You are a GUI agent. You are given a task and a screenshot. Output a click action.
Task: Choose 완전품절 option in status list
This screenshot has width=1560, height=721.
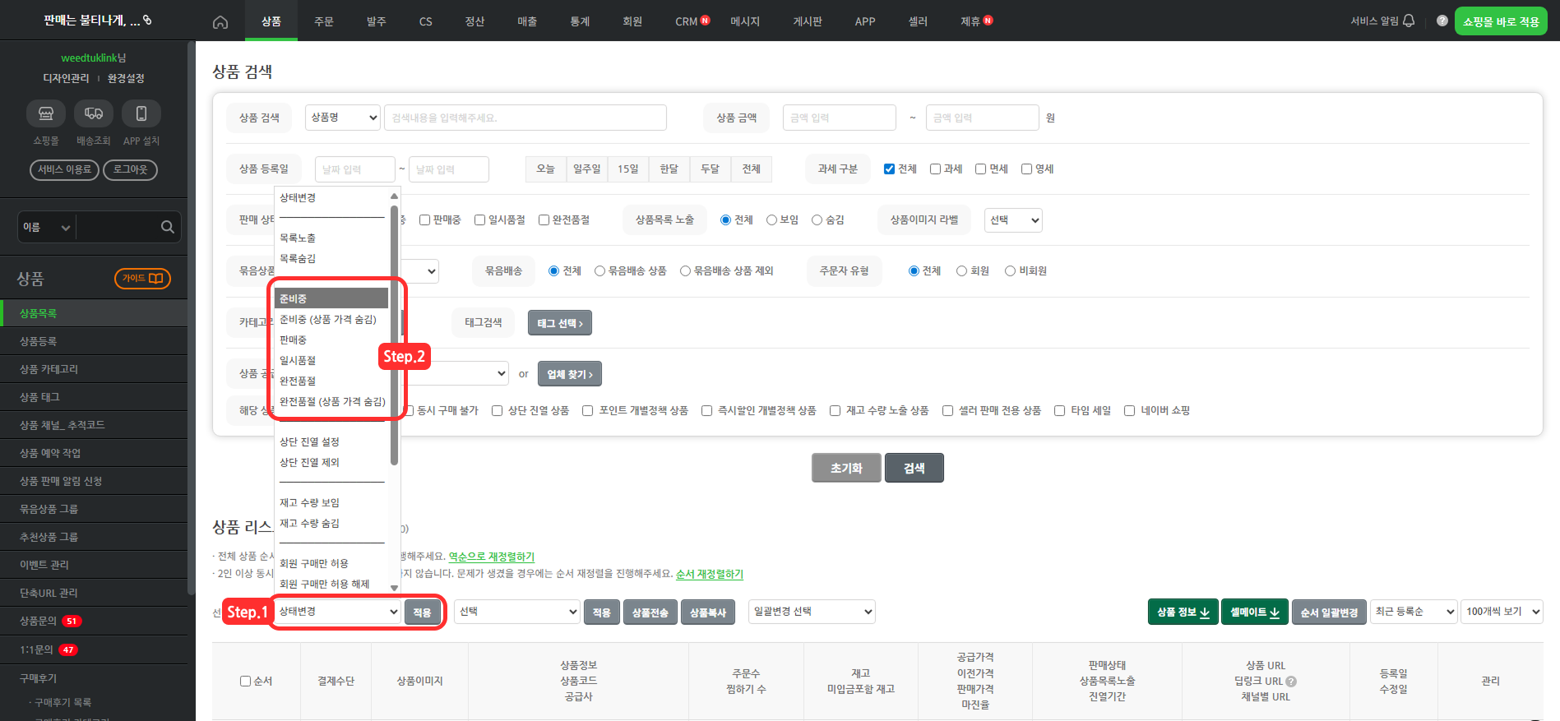pyautogui.click(x=331, y=381)
